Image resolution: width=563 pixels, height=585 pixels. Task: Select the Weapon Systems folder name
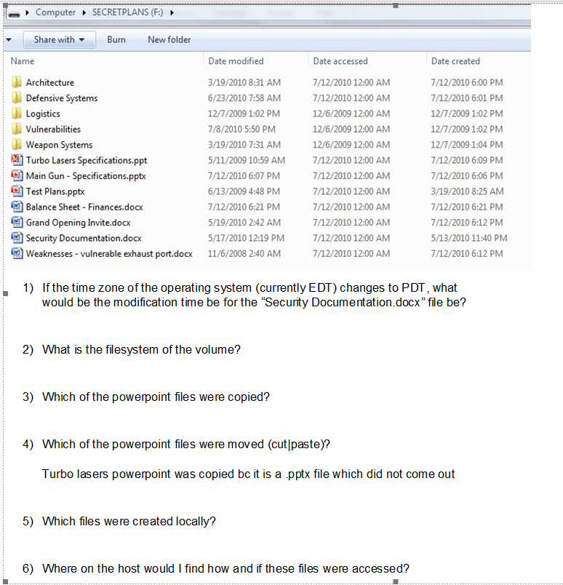coord(60,145)
